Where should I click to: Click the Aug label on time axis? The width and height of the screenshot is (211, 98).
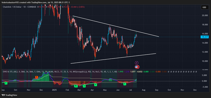coord(143,90)
